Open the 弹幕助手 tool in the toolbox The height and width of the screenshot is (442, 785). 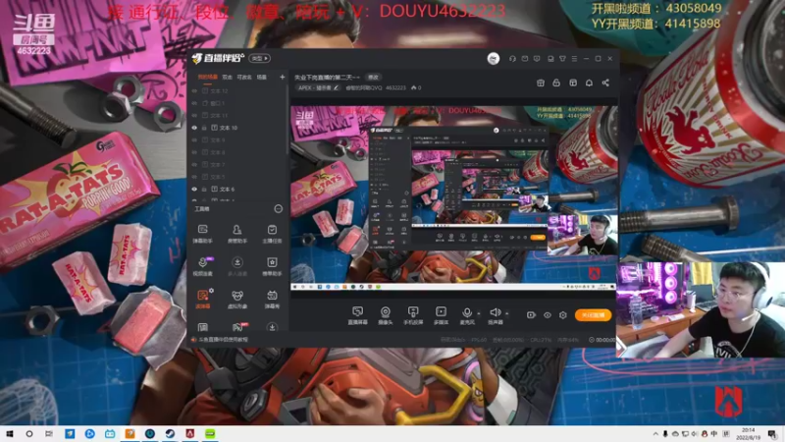[x=203, y=234]
